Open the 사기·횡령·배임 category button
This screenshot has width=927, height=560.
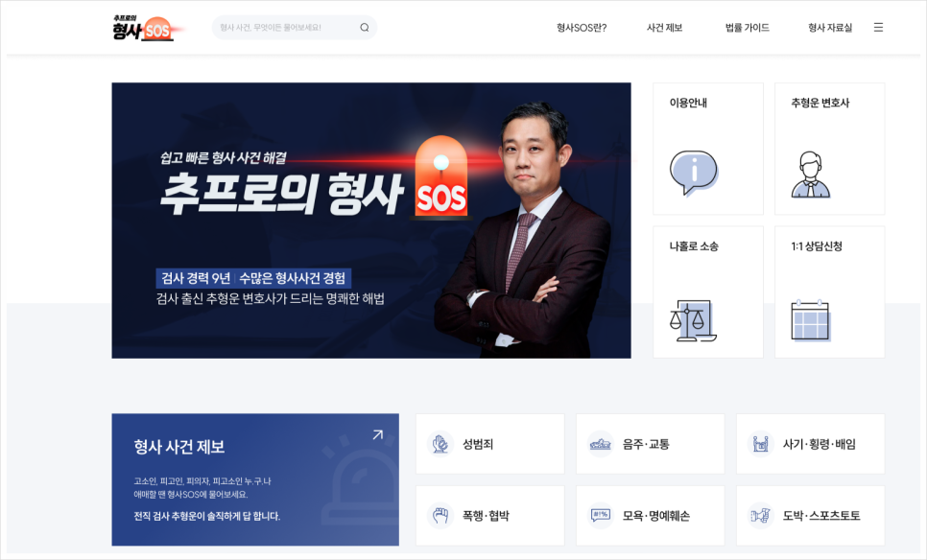pos(810,444)
